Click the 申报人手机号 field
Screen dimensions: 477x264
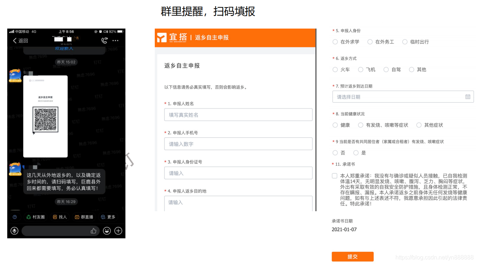tap(238, 144)
